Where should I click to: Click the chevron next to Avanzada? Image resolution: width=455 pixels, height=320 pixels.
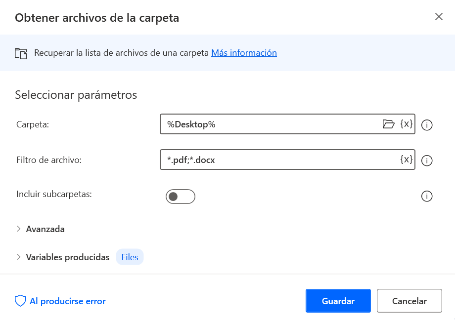pyautogui.click(x=19, y=229)
